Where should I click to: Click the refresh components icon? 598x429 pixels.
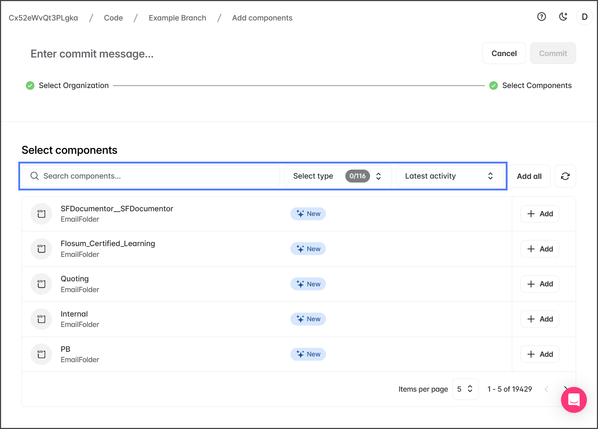[x=565, y=176]
